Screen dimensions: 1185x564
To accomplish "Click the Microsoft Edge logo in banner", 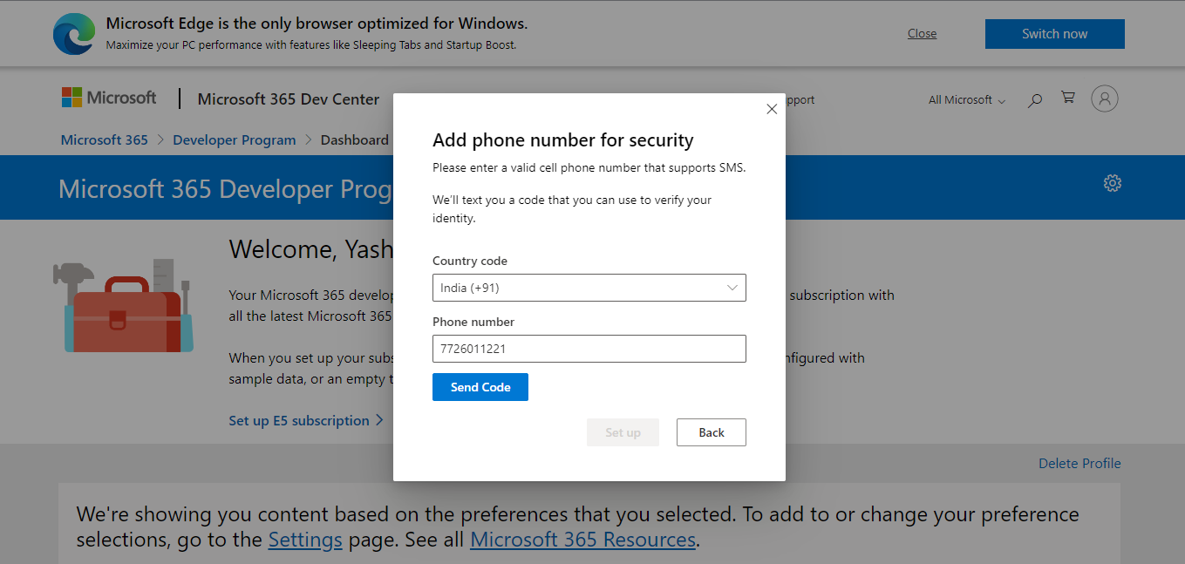I will (x=73, y=33).
